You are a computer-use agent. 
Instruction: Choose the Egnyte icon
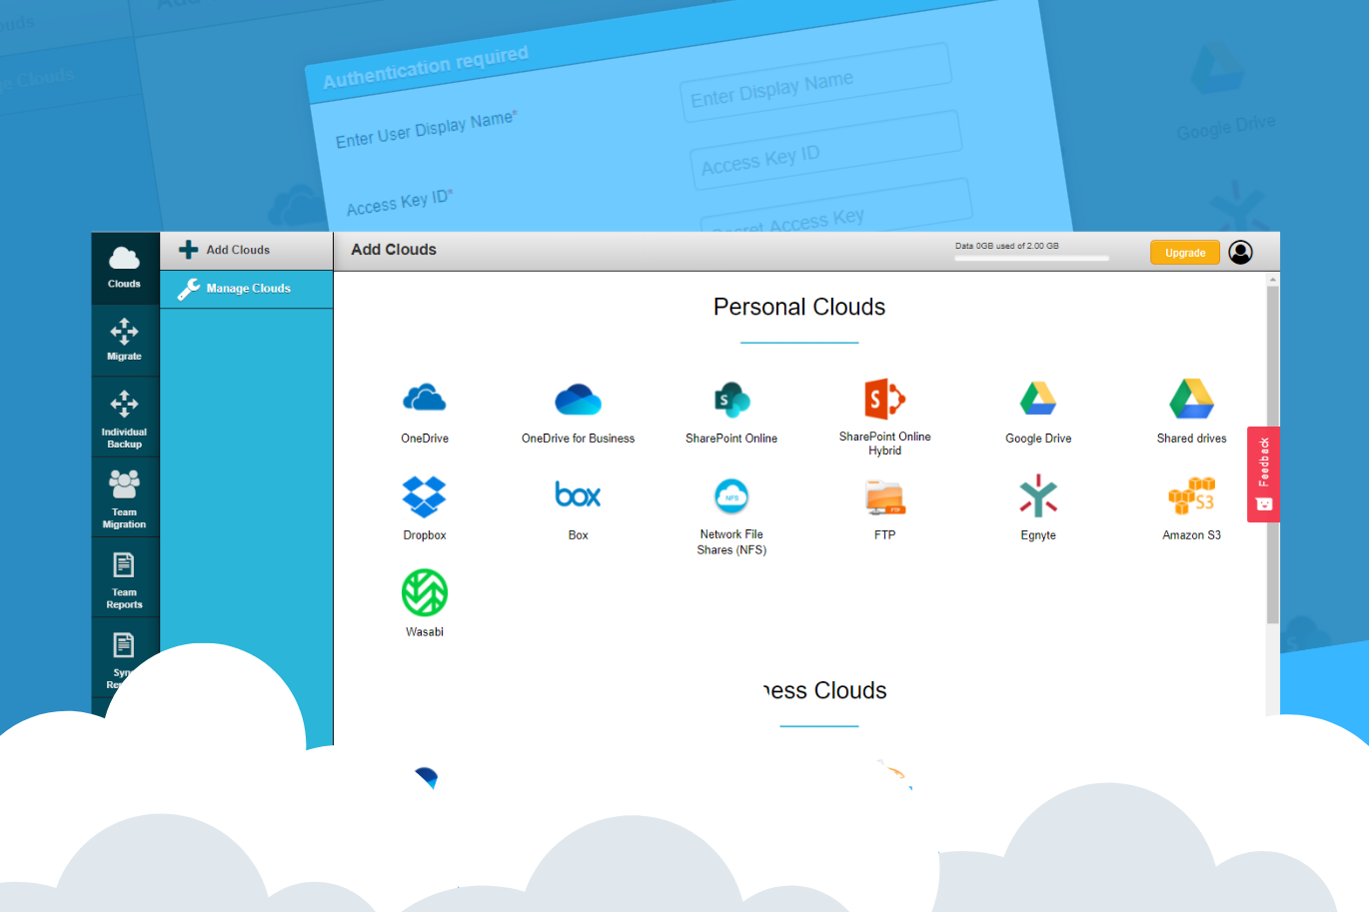pos(1038,496)
